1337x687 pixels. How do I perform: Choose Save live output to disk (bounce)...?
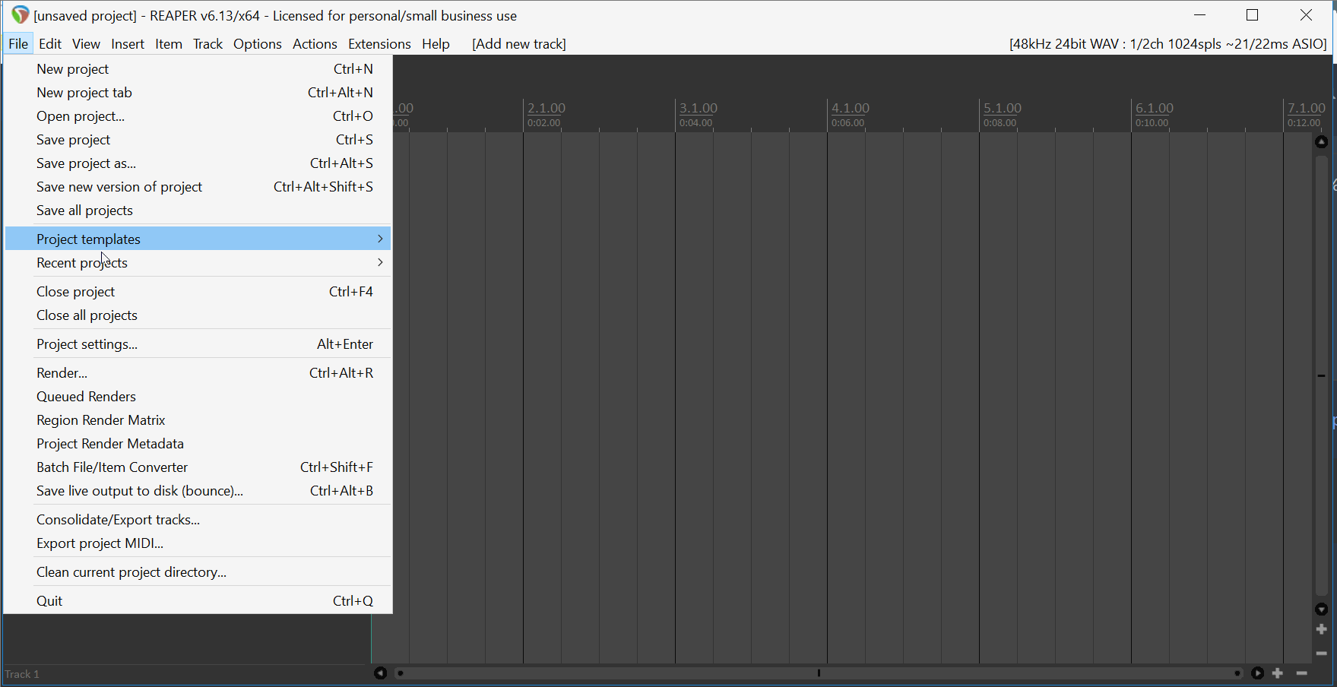pos(198,490)
